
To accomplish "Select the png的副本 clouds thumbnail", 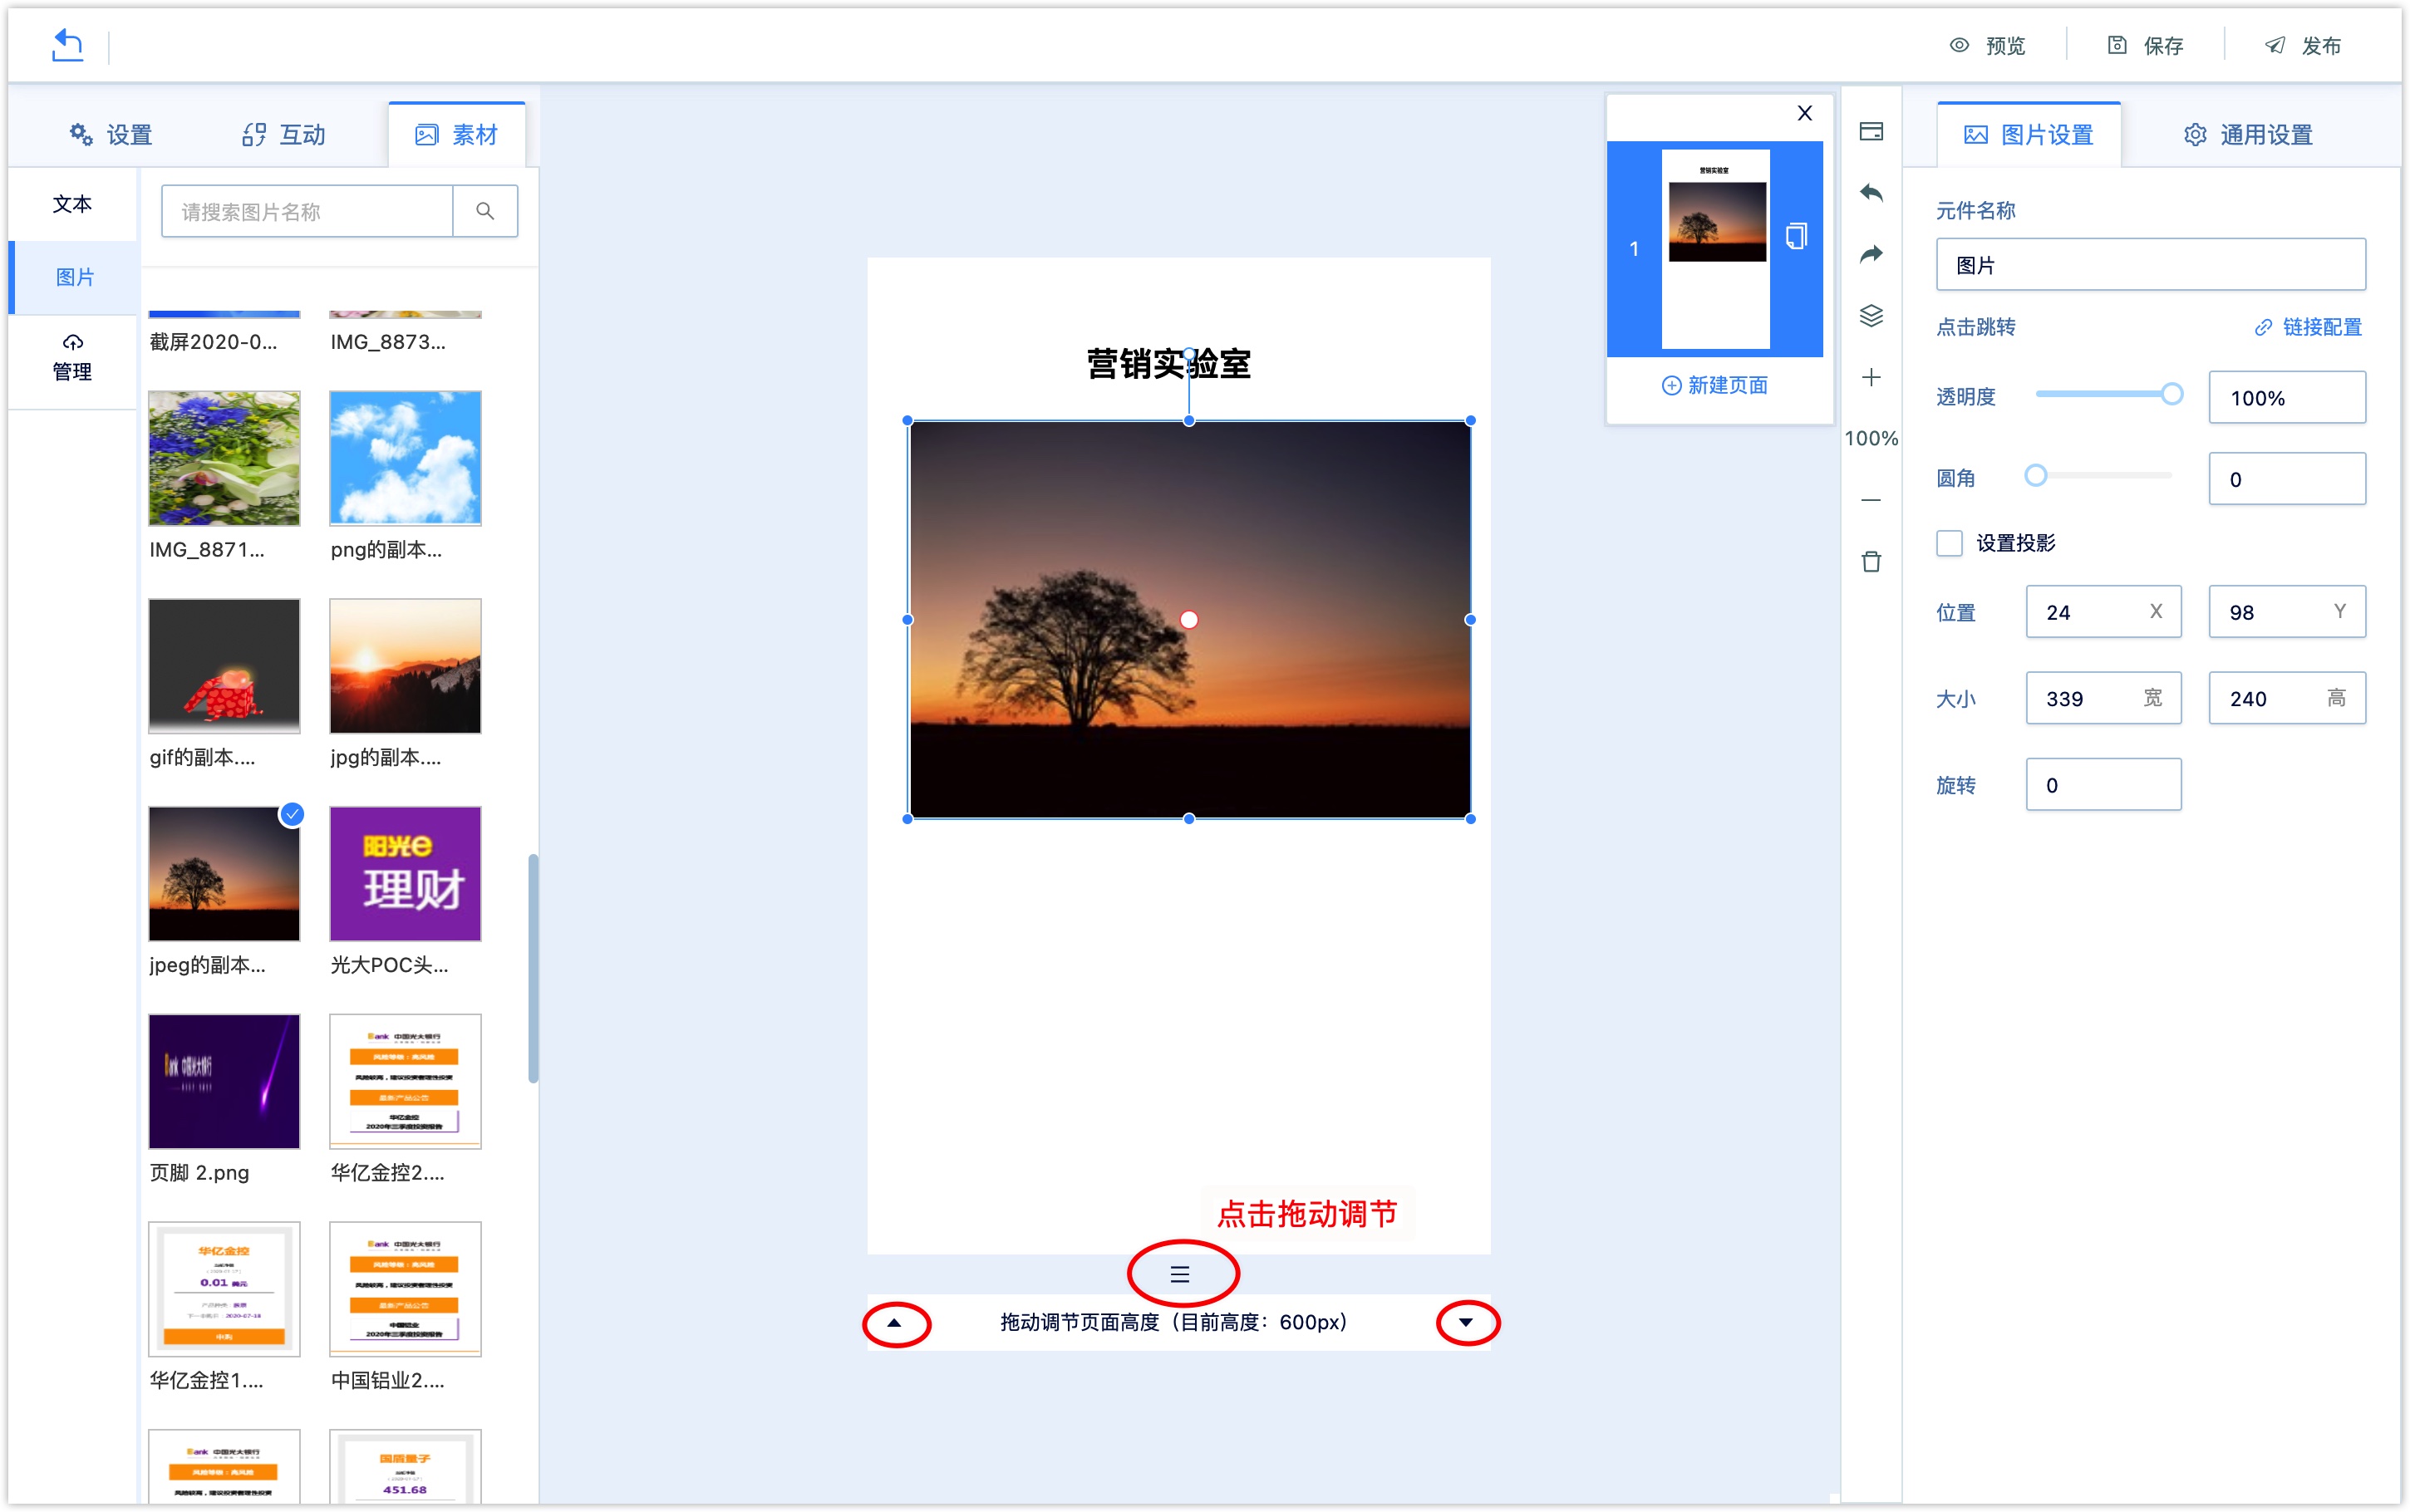I will (405, 458).
